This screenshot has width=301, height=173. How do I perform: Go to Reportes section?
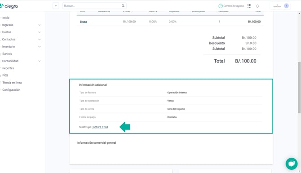(x=8, y=68)
